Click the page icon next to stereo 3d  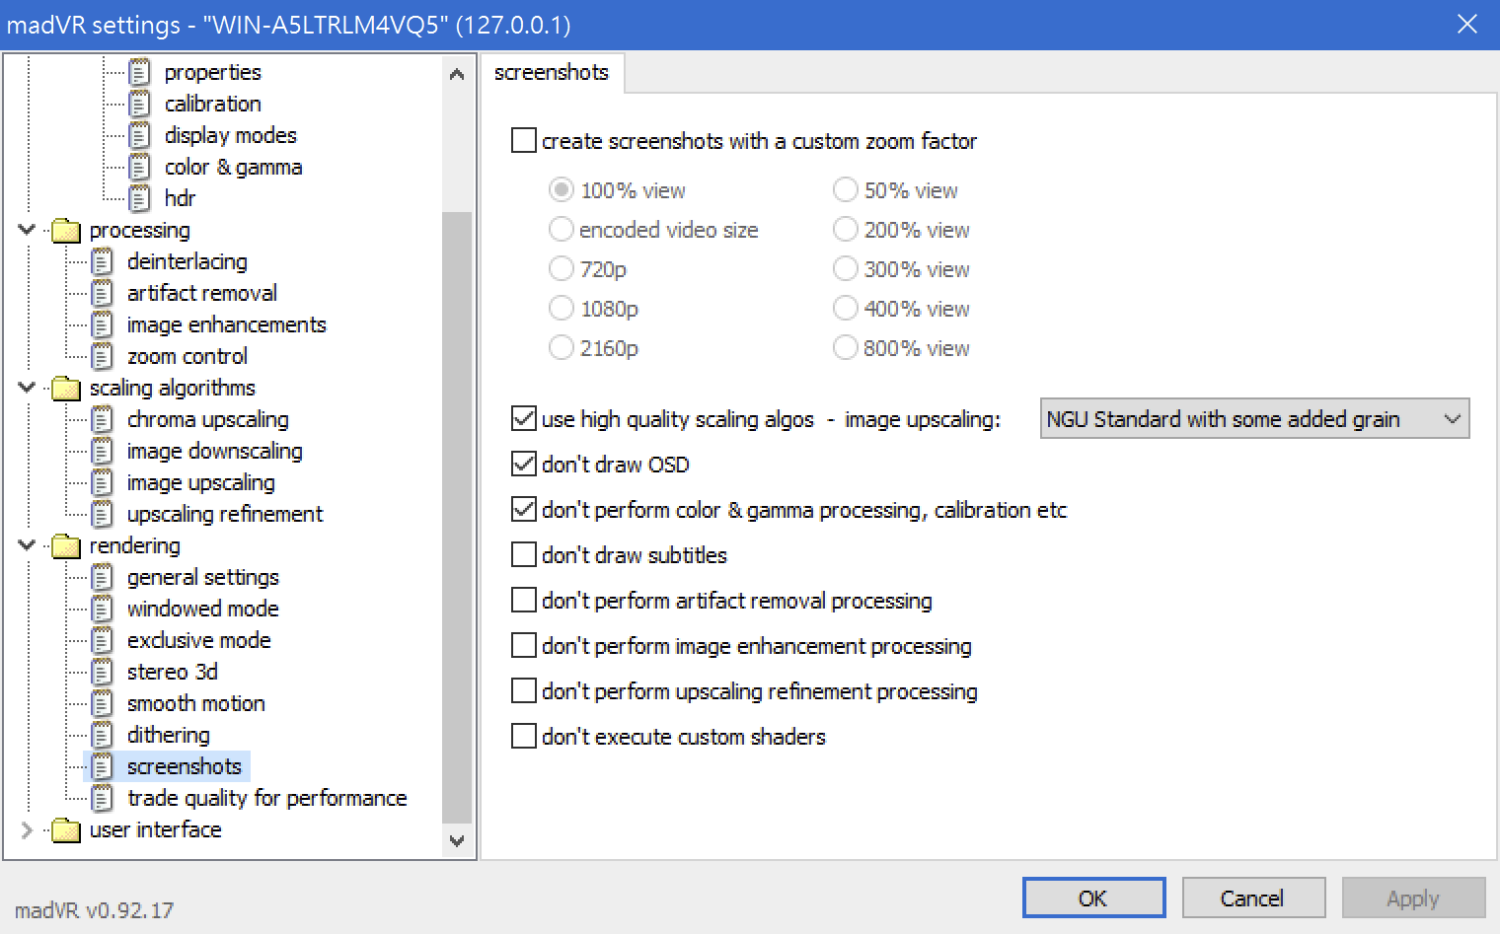(103, 672)
